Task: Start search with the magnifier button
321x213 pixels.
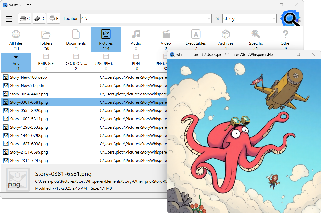Action: pos(290,18)
